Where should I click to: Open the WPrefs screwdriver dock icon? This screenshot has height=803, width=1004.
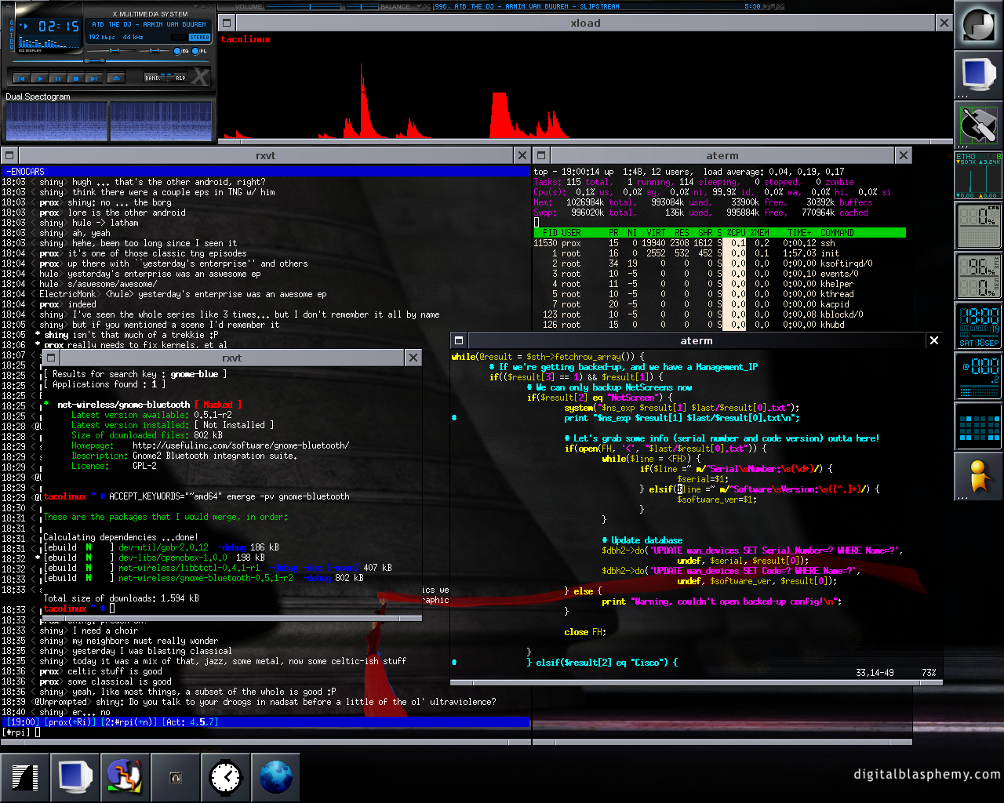(x=978, y=125)
